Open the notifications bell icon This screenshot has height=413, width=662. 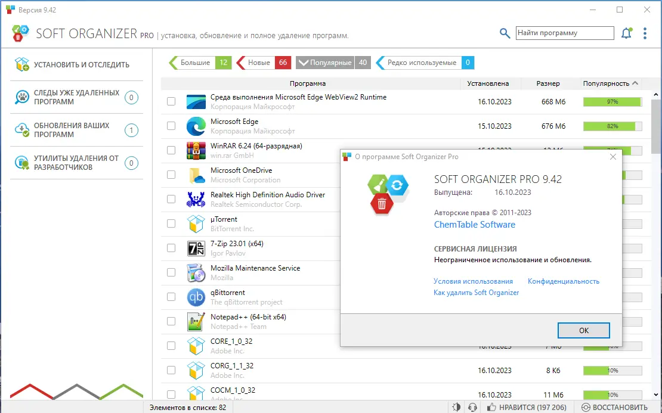(627, 33)
